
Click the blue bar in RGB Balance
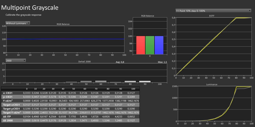pyautogui.click(x=159, y=45)
